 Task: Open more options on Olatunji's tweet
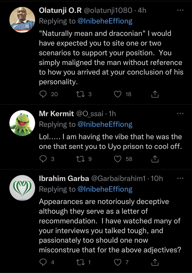(180, 10)
